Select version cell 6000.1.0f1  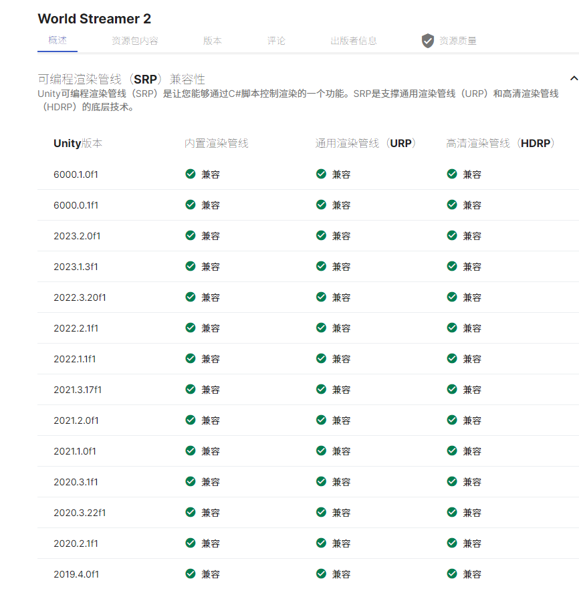[x=76, y=174]
